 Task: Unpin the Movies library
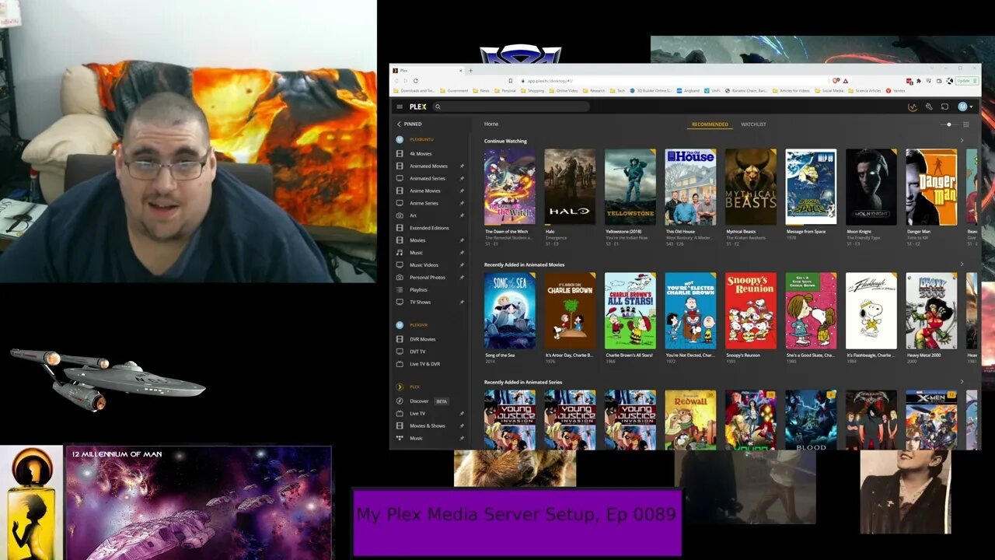pyautogui.click(x=462, y=240)
